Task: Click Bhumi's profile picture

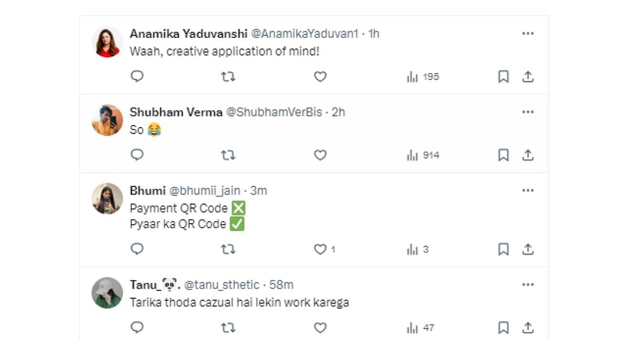Action: click(x=107, y=199)
